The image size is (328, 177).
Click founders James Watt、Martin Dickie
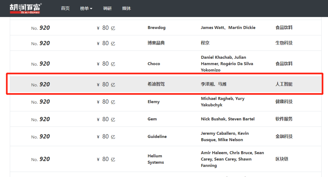coord(228,28)
